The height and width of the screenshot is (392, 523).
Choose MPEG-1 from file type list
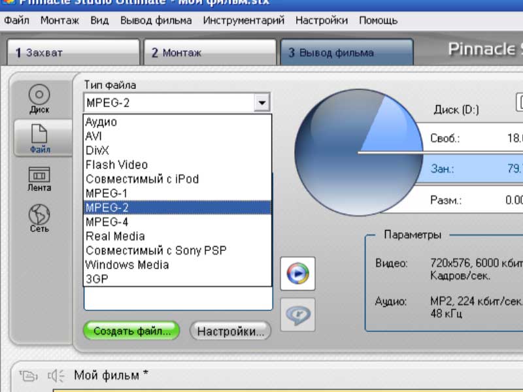click(x=177, y=193)
